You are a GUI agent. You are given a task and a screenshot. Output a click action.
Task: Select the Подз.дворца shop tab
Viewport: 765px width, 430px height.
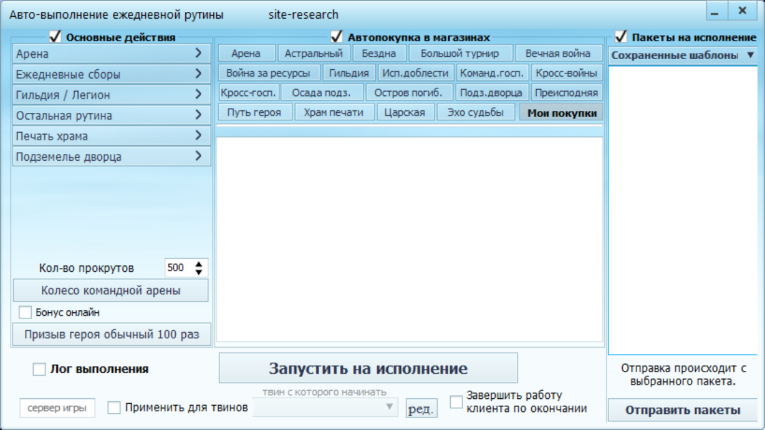coord(491,93)
